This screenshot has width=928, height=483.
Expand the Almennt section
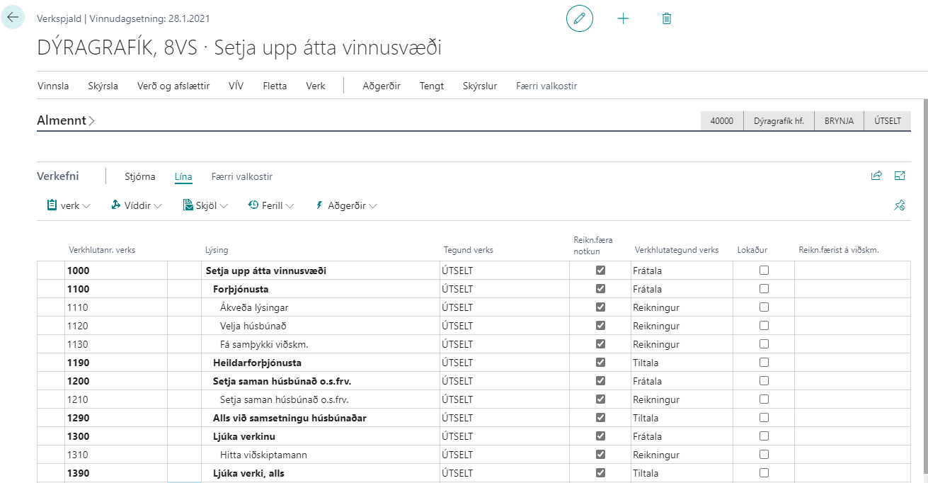coord(66,121)
